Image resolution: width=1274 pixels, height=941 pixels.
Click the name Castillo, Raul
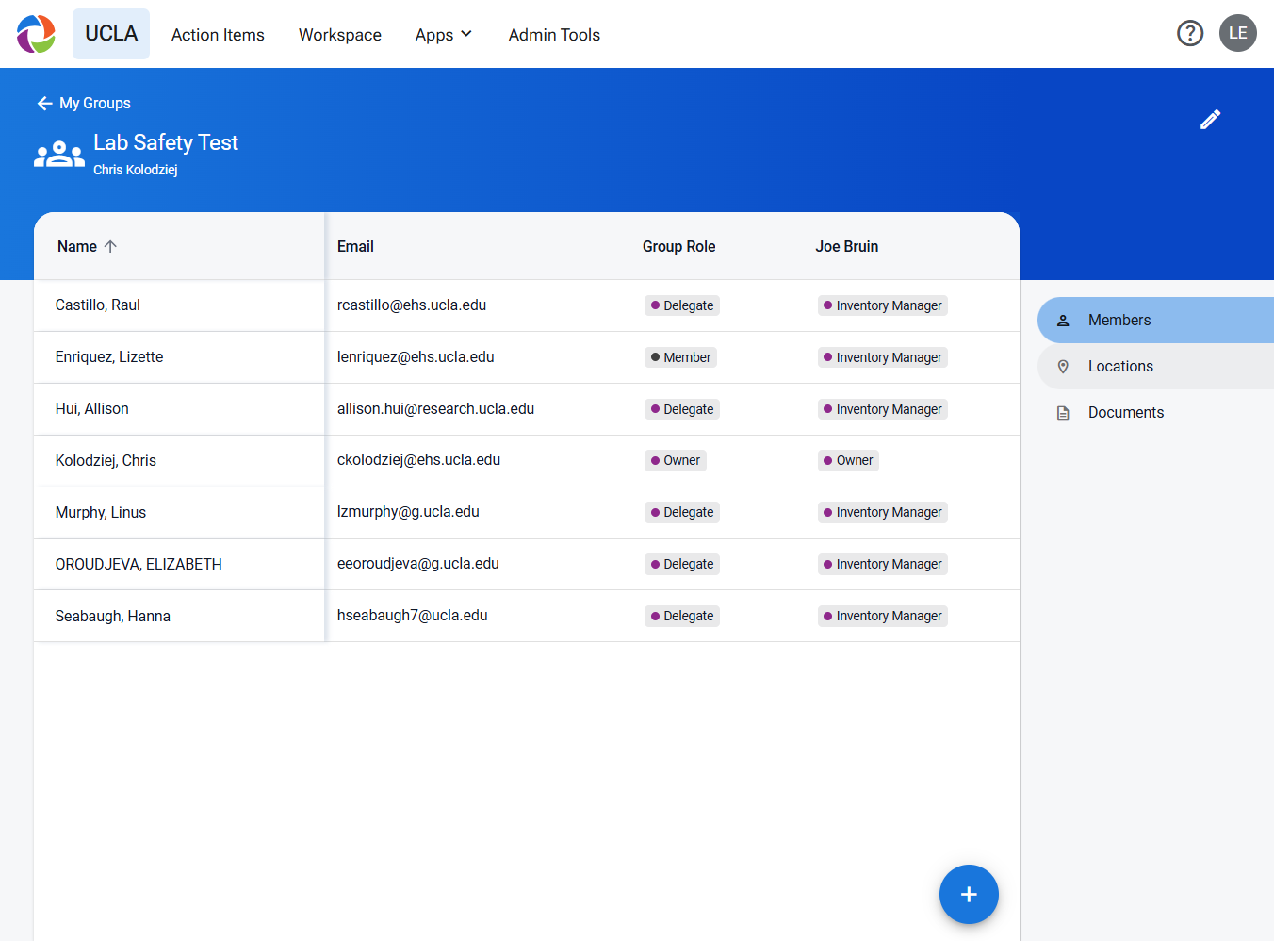click(98, 305)
